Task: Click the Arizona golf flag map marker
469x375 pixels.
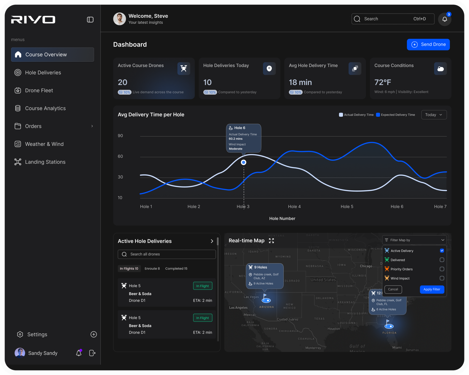Action: (266, 298)
